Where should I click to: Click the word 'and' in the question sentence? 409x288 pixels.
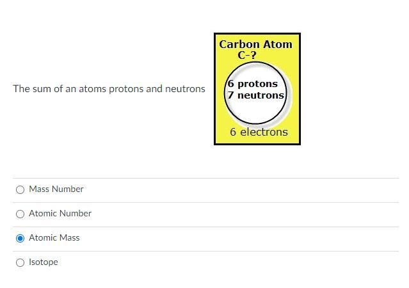(x=154, y=89)
